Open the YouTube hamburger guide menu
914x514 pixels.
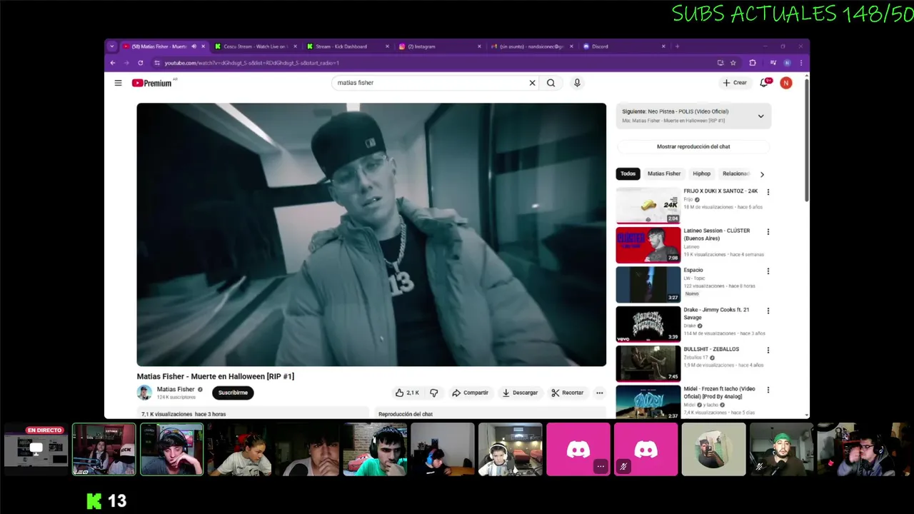click(118, 83)
